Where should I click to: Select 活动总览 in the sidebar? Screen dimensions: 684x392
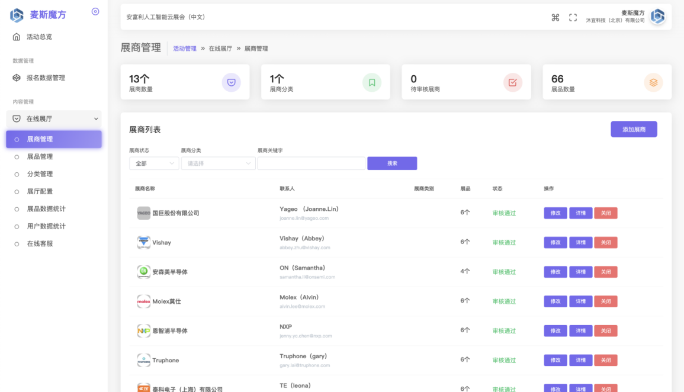tap(39, 37)
